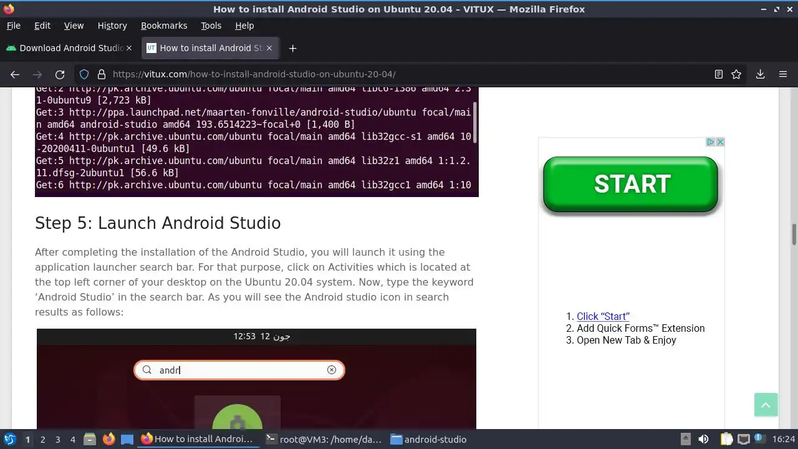Open the file manager launcher in the panel
The height and width of the screenshot is (449, 798).
pos(90,439)
